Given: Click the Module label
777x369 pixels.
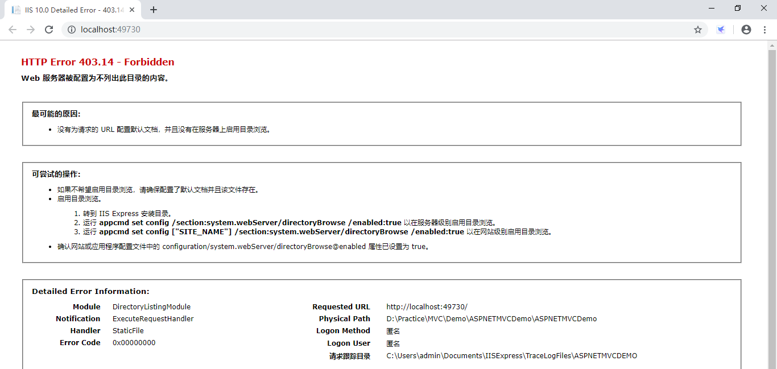Looking at the screenshot, I should (x=86, y=306).
